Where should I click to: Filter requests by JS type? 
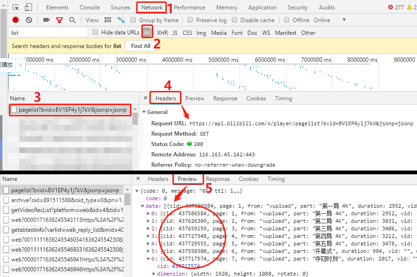pos(175,33)
